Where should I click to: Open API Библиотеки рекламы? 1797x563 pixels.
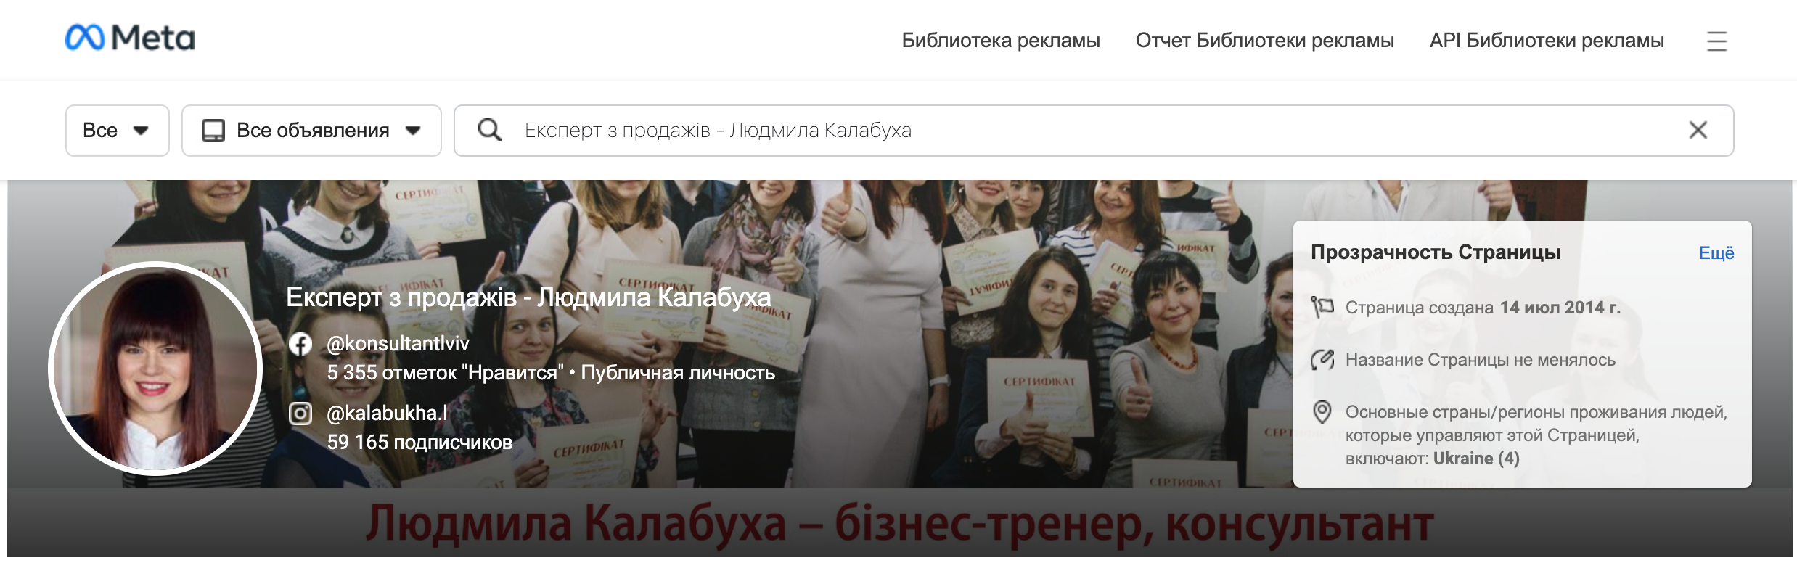click(x=1547, y=41)
